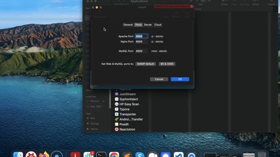Open the Server preferences tab
Image resolution: width=280 pixels, height=157 pixels.
click(148, 25)
